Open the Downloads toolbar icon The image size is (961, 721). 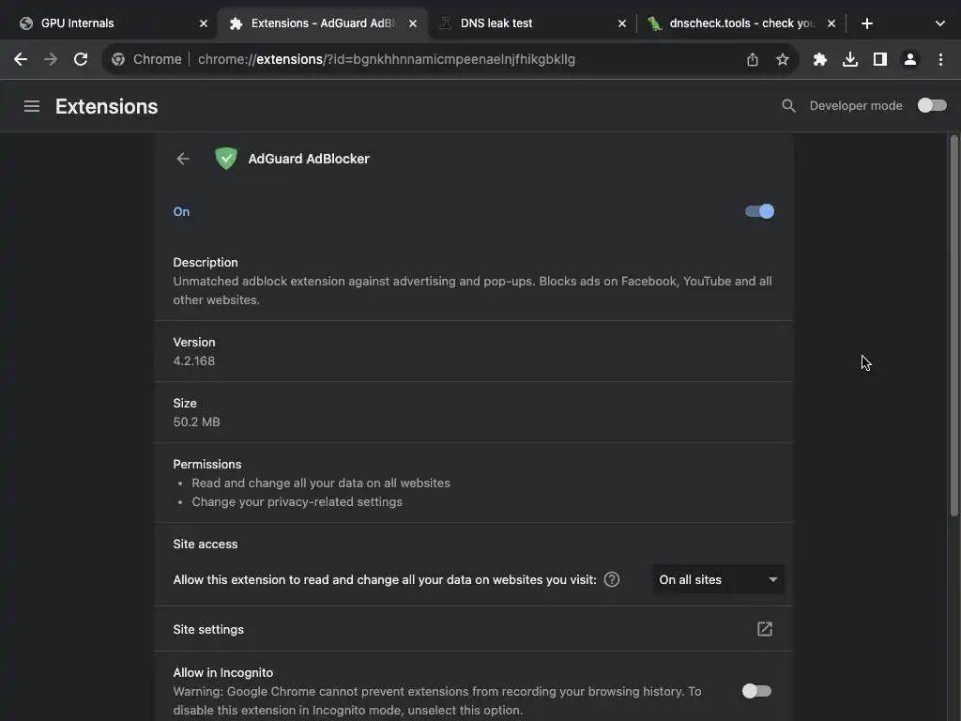849,59
